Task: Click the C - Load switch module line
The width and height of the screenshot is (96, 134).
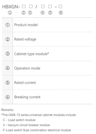Action: (19, 120)
